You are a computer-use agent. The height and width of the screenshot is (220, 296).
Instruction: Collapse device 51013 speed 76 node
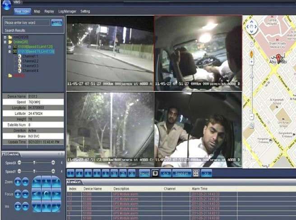click(9, 51)
